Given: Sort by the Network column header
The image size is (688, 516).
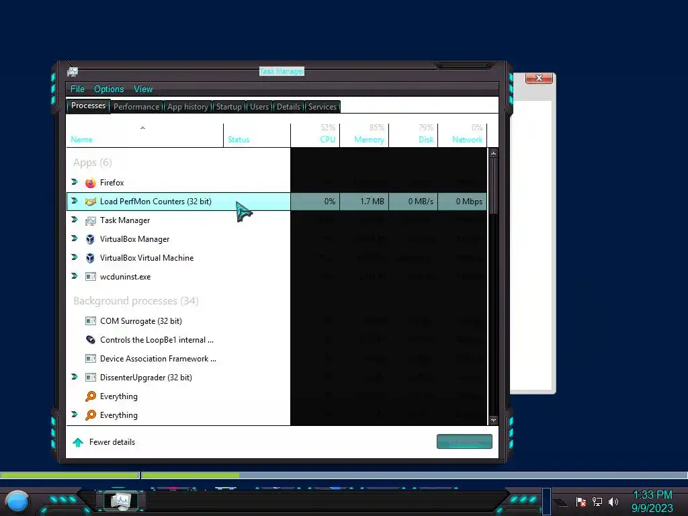Looking at the screenshot, I should (x=463, y=134).
